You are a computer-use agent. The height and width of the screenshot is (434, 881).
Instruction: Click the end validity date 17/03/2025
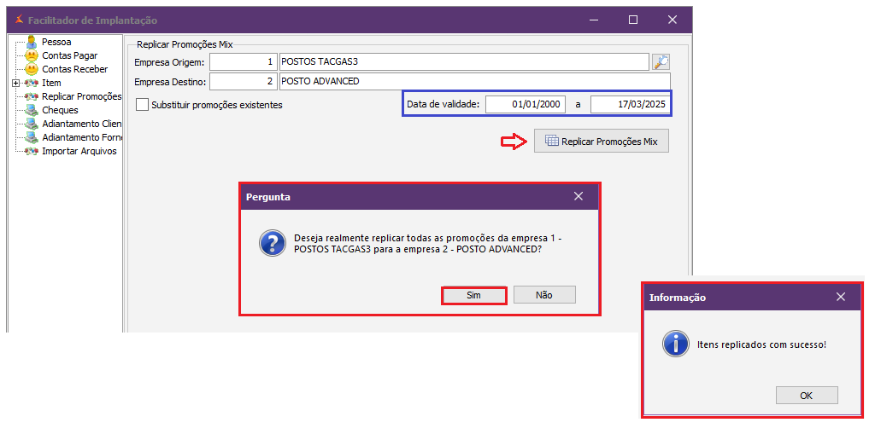pyautogui.click(x=631, y=105)
